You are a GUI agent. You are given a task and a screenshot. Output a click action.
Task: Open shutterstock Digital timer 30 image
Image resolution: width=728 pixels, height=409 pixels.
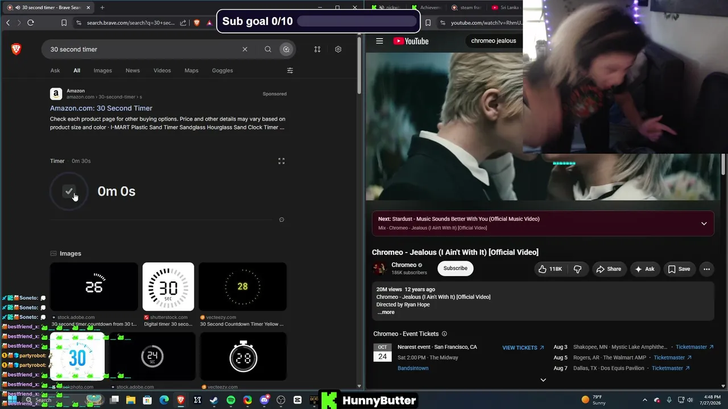click(x=168, y=287)
